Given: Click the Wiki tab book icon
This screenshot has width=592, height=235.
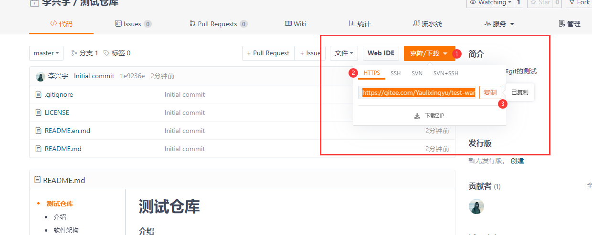Looking at the screenshot, I should [288, 24].
